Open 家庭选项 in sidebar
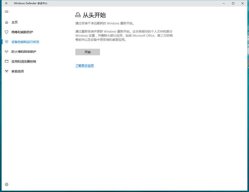 click(18, 71)
